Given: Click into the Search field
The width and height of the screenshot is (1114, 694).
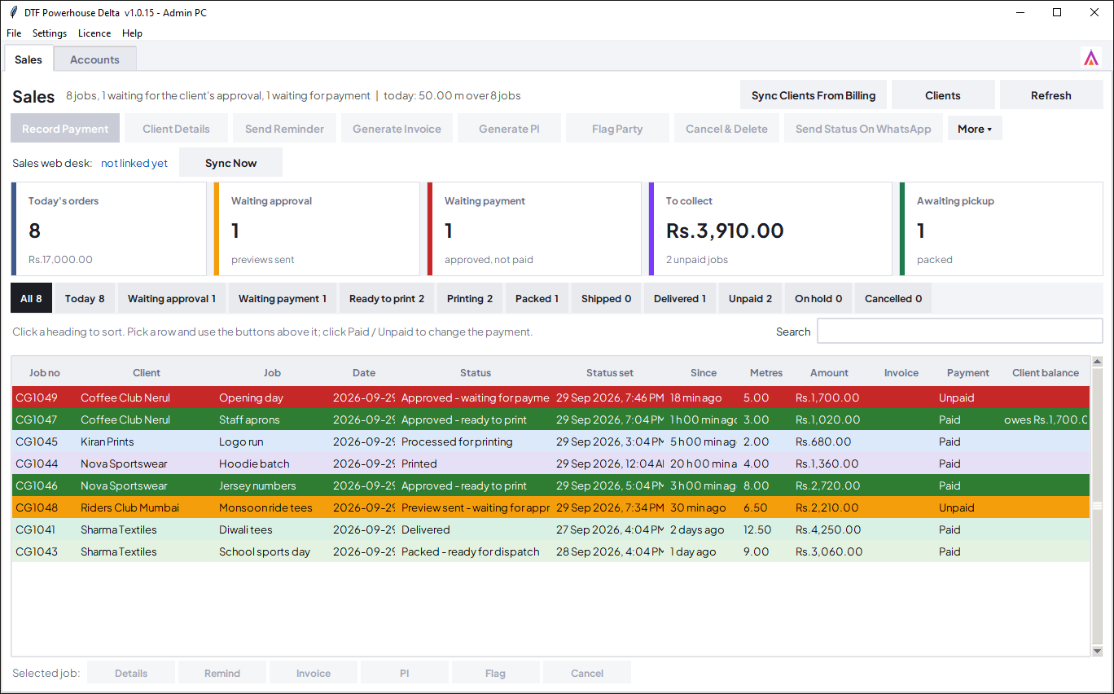Looking at the screenshot, I should click(x=960, y=332).
